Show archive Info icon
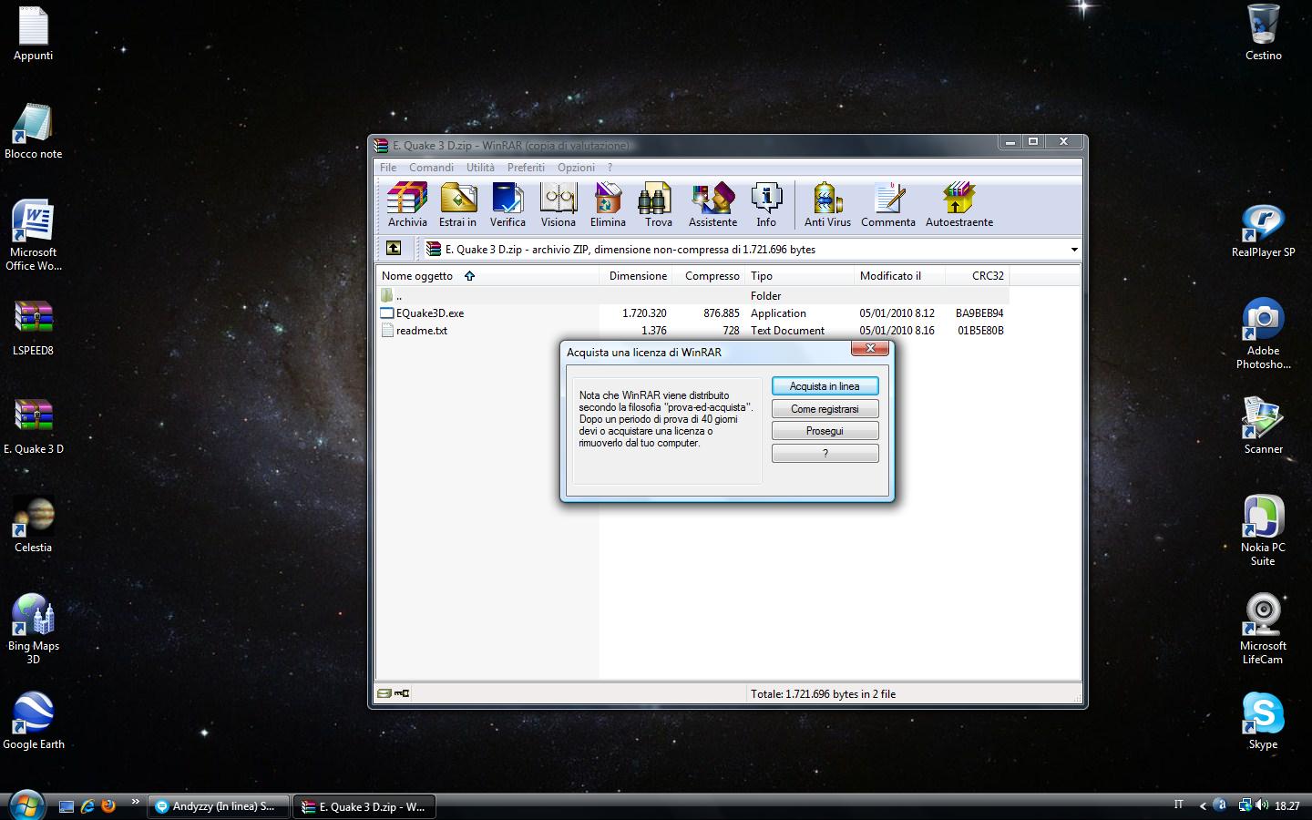The height and width of the screenshot is (820, 1312). coord(766,204)
